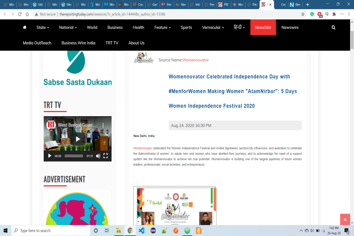Open the Sports section
This screenshot has width=354, height=236.
186,28
